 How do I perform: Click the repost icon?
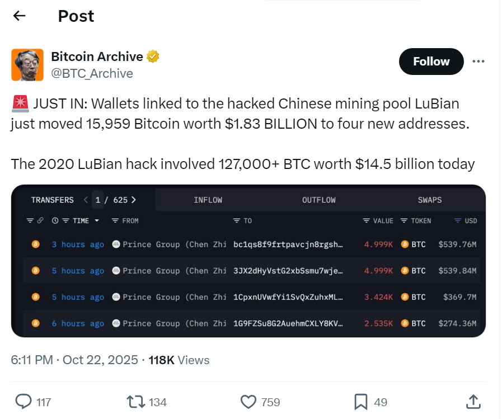134,402
